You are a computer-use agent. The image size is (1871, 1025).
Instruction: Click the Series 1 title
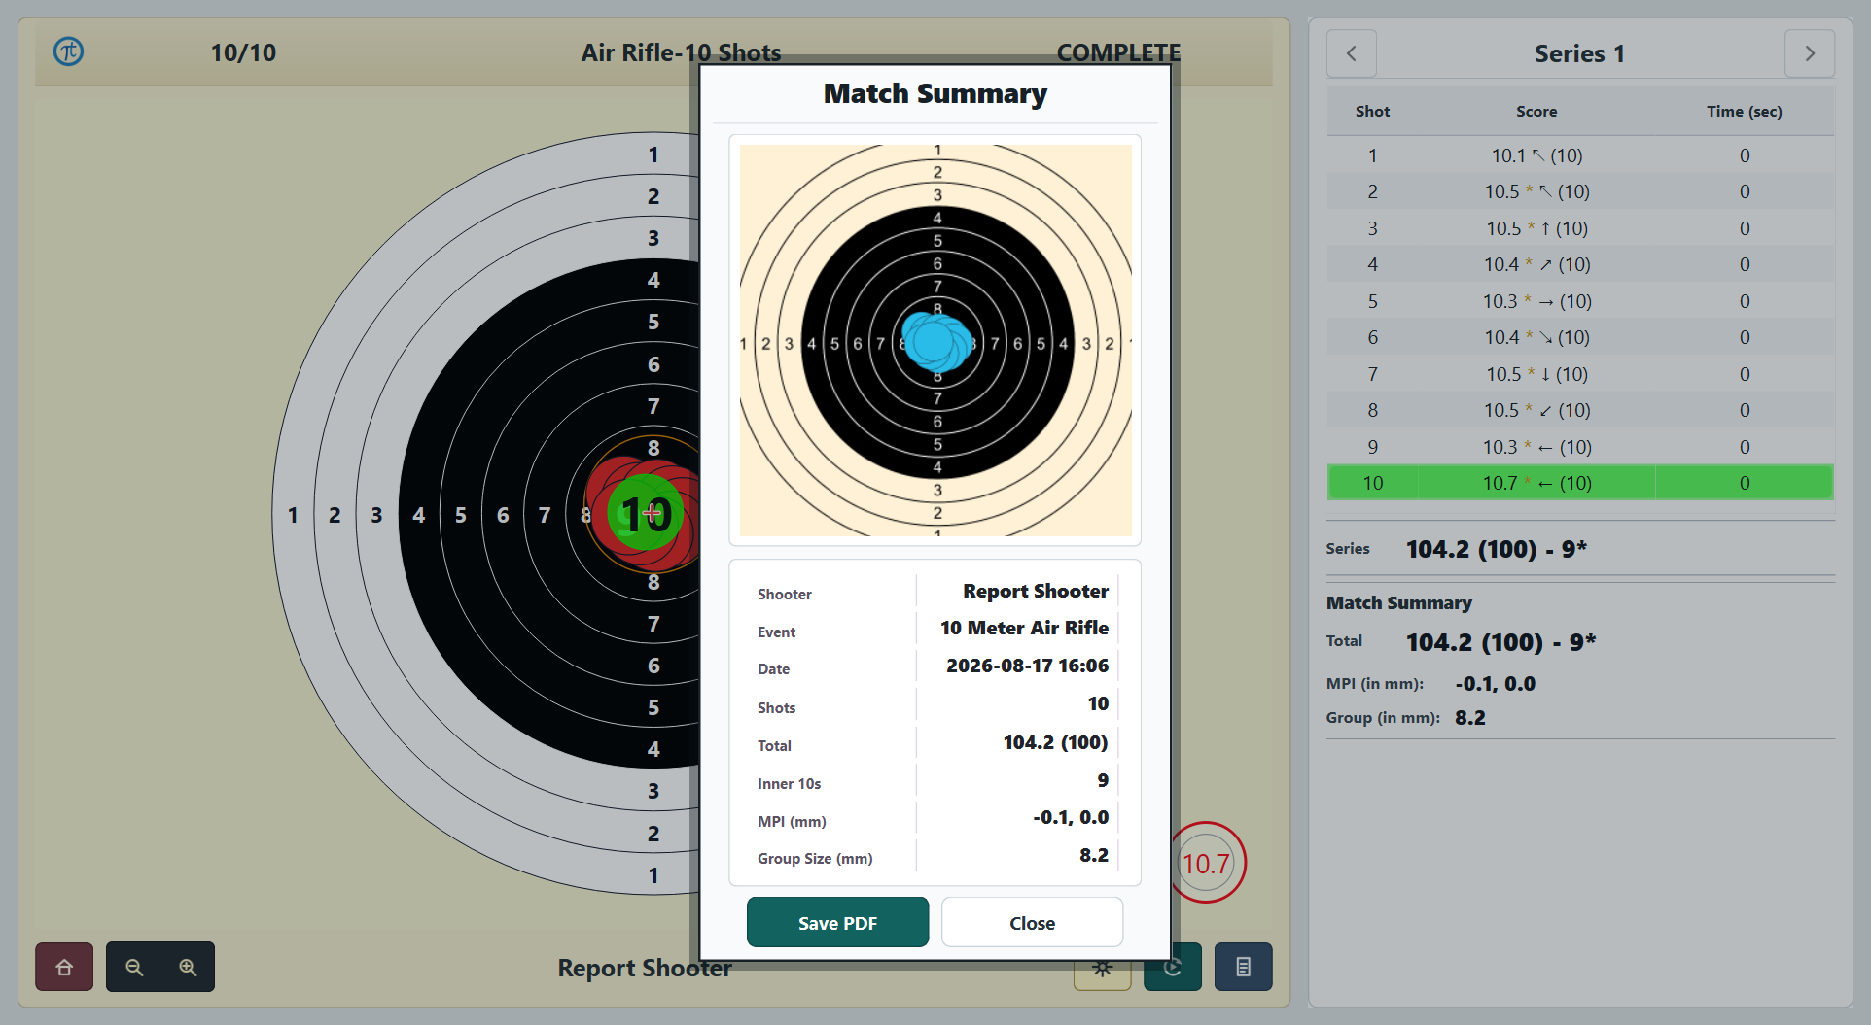(x=1579, y=53)
